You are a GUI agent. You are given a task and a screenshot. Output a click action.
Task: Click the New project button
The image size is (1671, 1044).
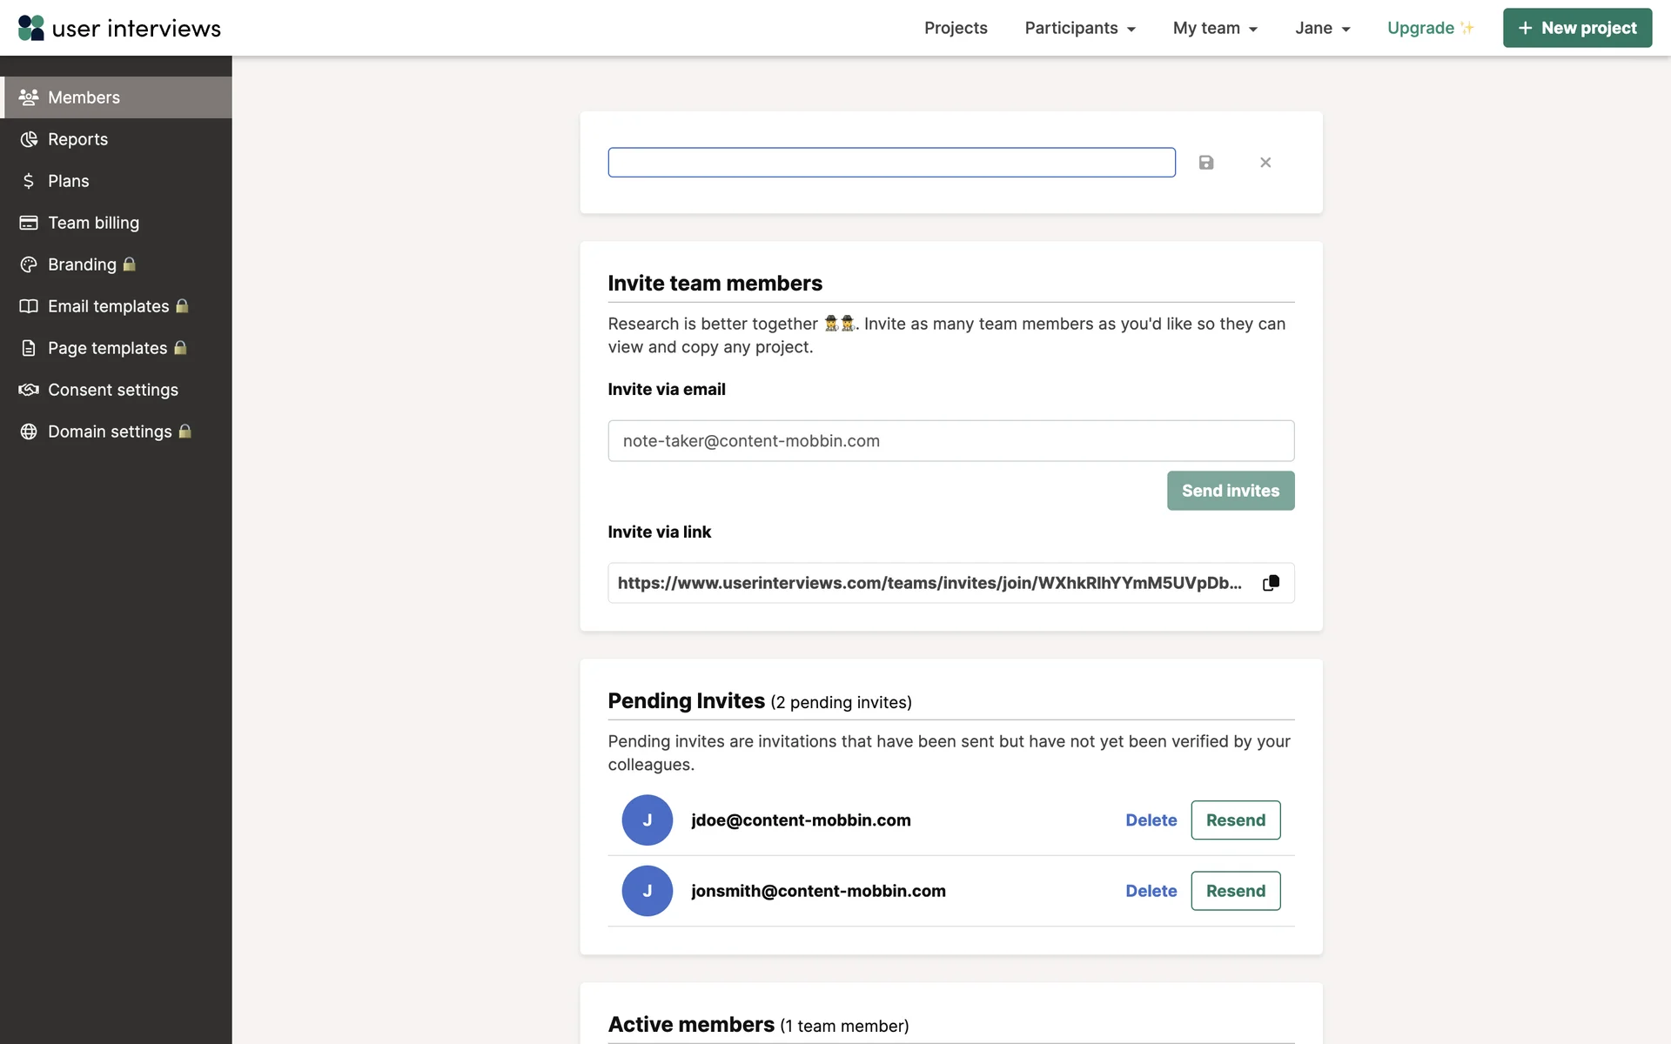(x=1576, y=28)
